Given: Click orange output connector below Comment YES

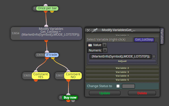Looking at the screenshot, I should point(36,80).
